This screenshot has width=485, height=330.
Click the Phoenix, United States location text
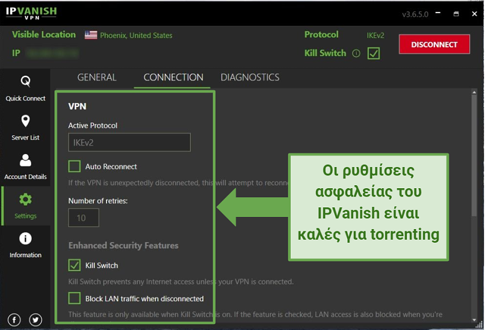click(136, 35)
